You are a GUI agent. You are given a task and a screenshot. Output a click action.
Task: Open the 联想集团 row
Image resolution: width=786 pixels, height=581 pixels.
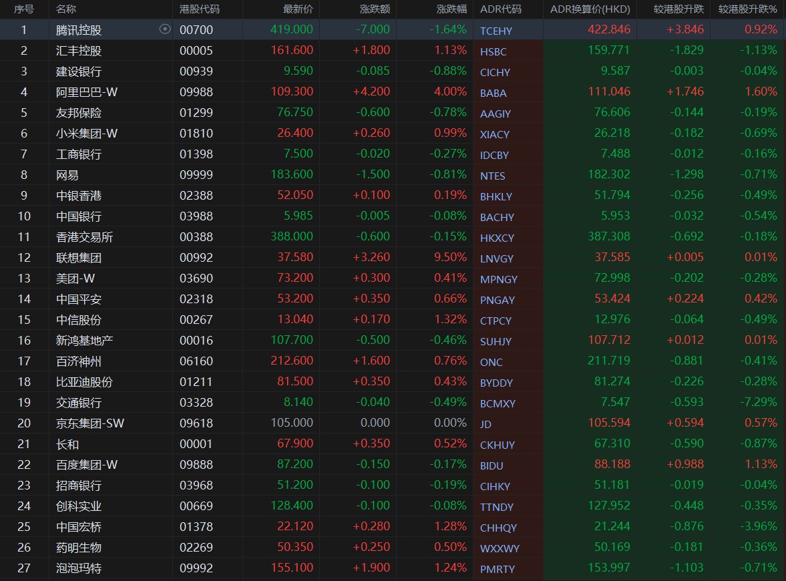(393, 258)
